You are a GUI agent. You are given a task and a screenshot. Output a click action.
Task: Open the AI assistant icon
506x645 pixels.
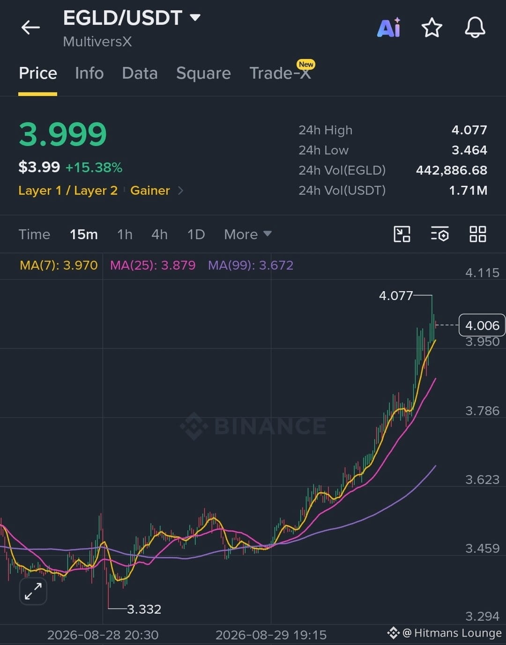click(389, 28)
